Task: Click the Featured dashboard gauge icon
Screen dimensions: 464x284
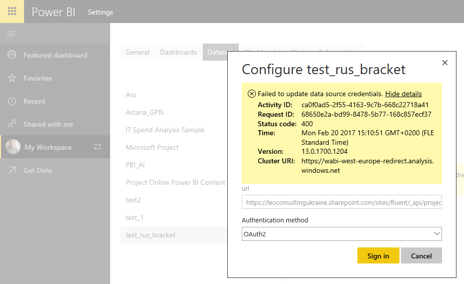Action: [x=12, y=55]
